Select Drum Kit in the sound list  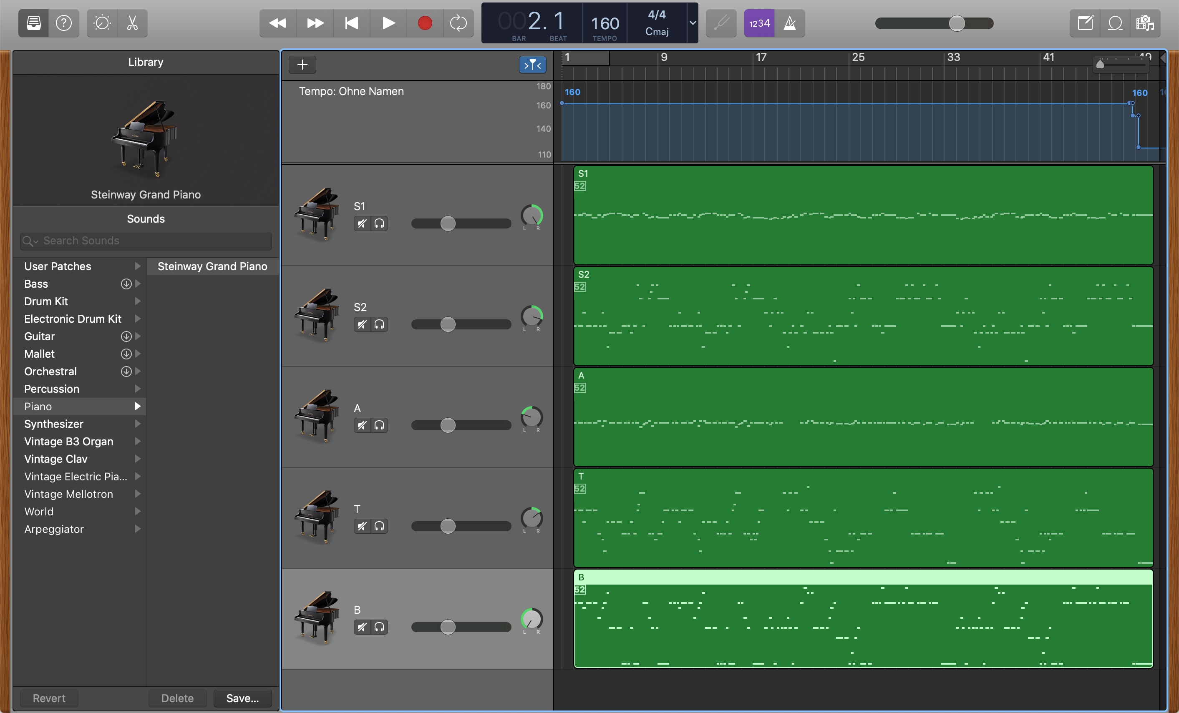click(46, 301)
